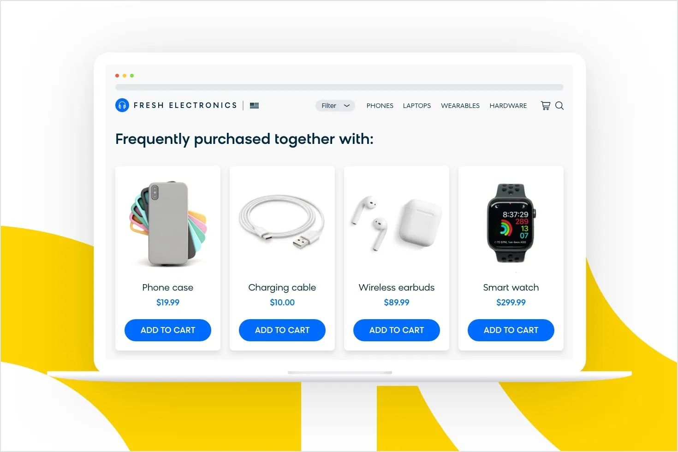The height and width of the screenshot is (452, 678).
Task: Add Charging cable to cart
Action: coord(282,330)
